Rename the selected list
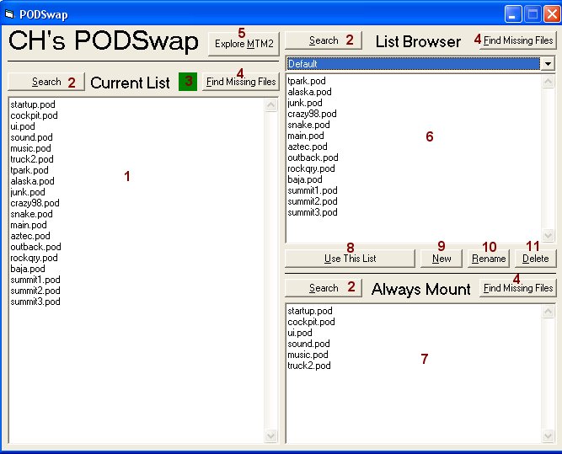The height and width of the screenshot is (454, 562). click(x=489, y=259)
